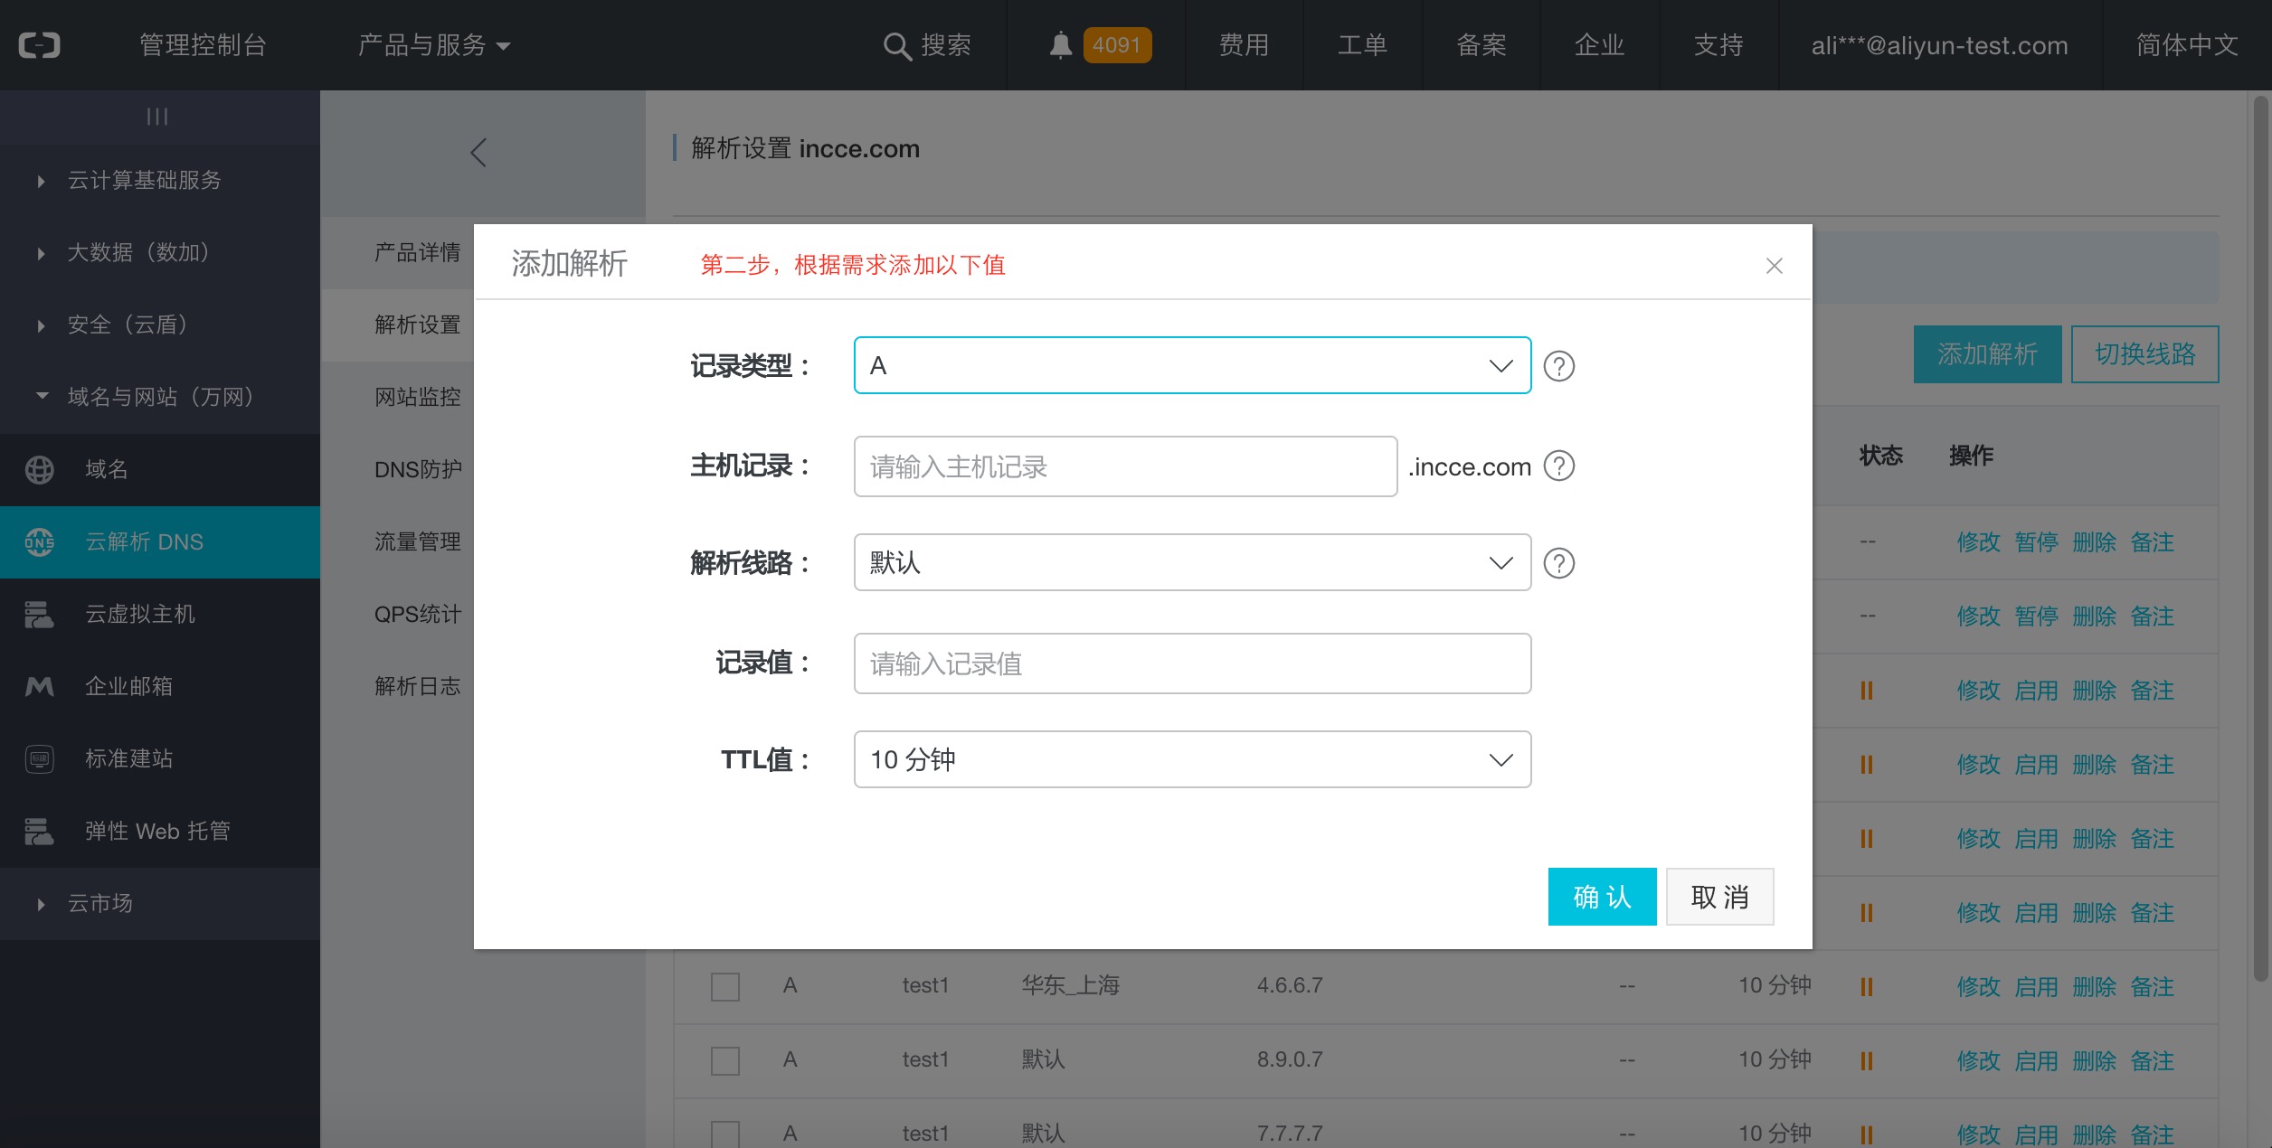Viewport: 2272px width, 1148px height.
Task: Expand 云市场 in sidebar
Action: (x=160, y=903)
